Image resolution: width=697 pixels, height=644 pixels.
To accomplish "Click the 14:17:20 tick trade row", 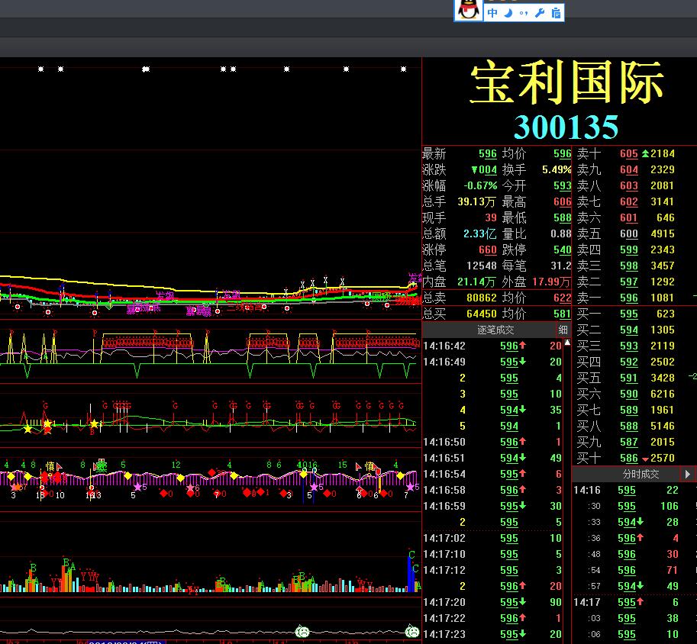I will (492, 602).
